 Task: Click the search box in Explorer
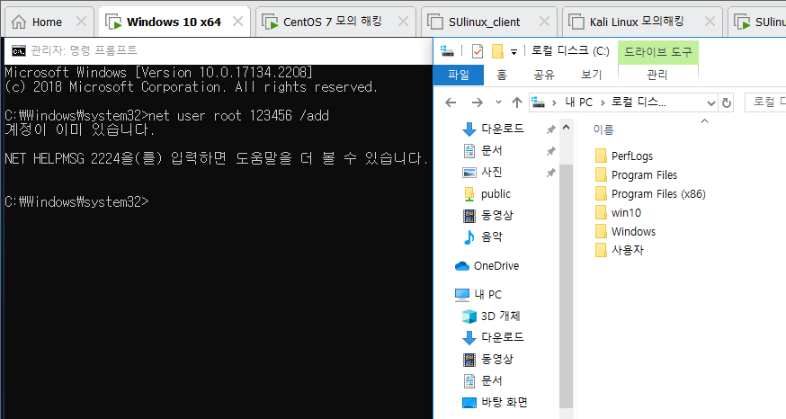pyautogui.click(x=765, y=103)
